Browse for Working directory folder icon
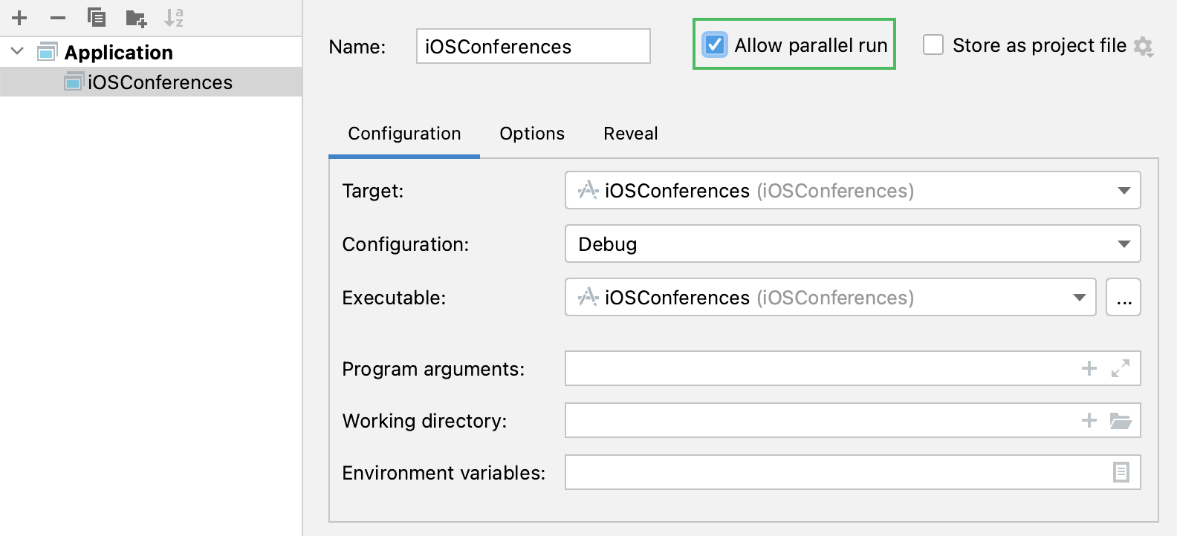The width and height of the screenshot is (1177, 536). coord(1121,421)
